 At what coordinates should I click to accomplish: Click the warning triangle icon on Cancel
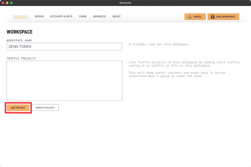point(190,17)
